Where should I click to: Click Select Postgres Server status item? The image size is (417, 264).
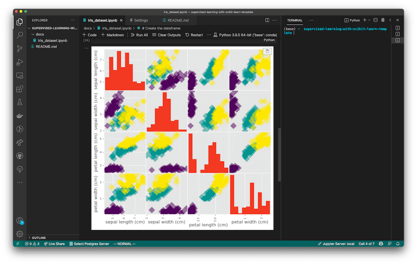[x=89, y=244]
